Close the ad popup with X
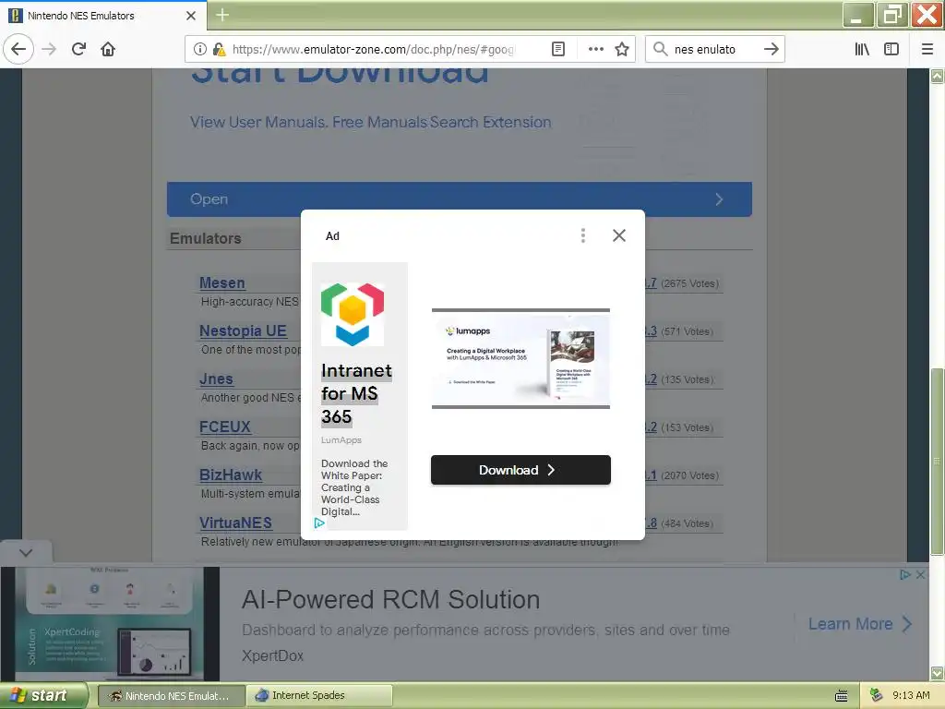Viewport: 945px width, 709px height. point(619,235)
